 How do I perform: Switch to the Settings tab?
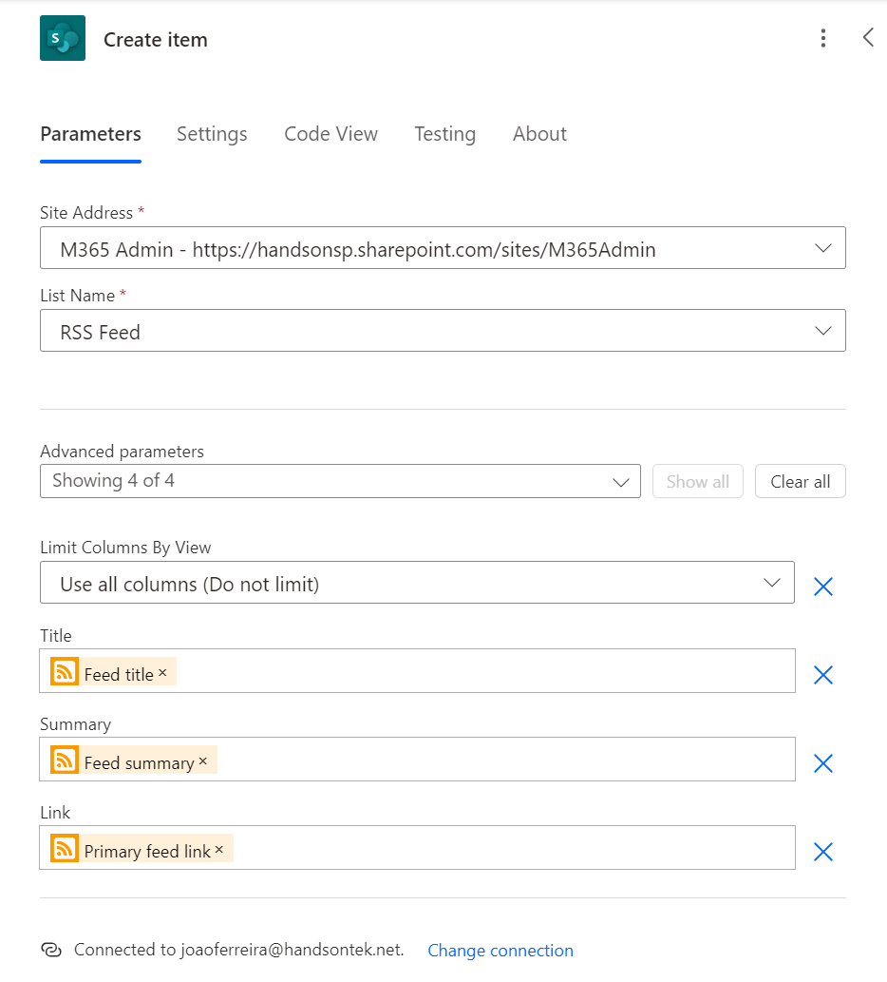(212, 134)
